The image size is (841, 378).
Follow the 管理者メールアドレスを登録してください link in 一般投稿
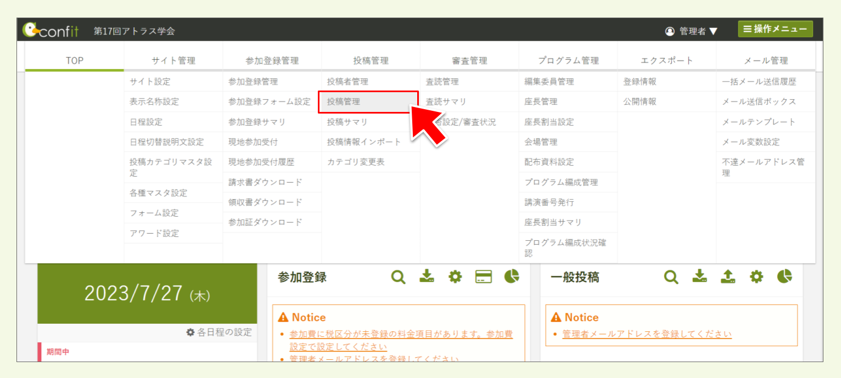click(x=647, y=334)
